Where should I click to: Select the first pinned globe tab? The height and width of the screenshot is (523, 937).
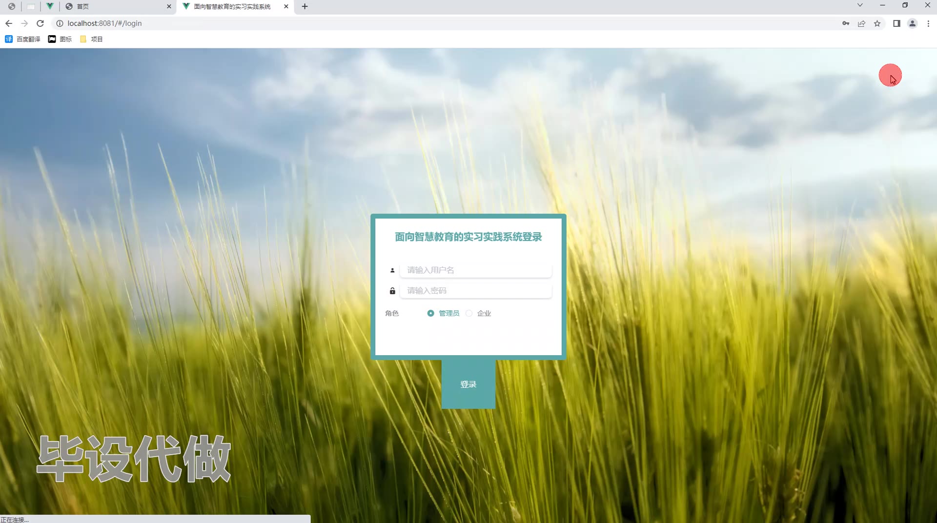pyautogui.click(x=12, y=6)
